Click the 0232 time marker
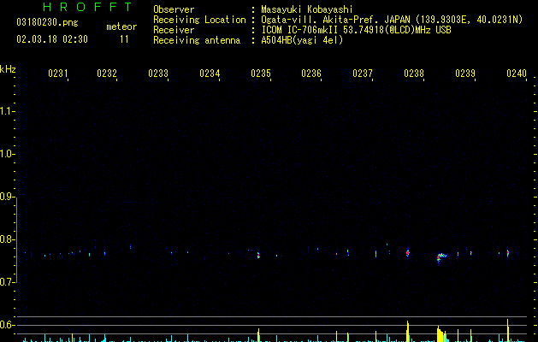This screenshot has width=538, height=342. point(107,74)
